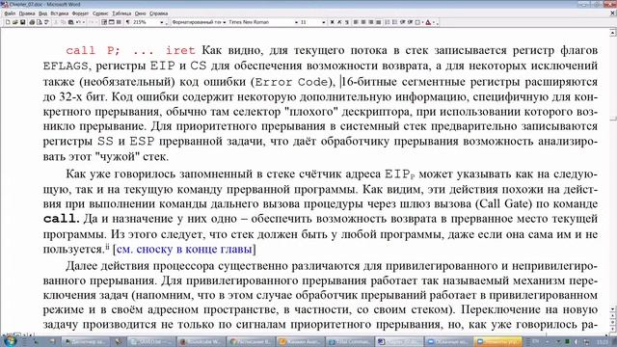Align text to the right
Viewport: 617px width, 347px height.
tap(371, 22)
